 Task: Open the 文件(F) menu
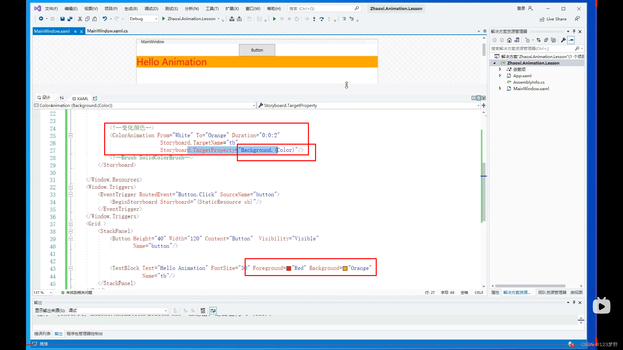[x=51, y=8]
